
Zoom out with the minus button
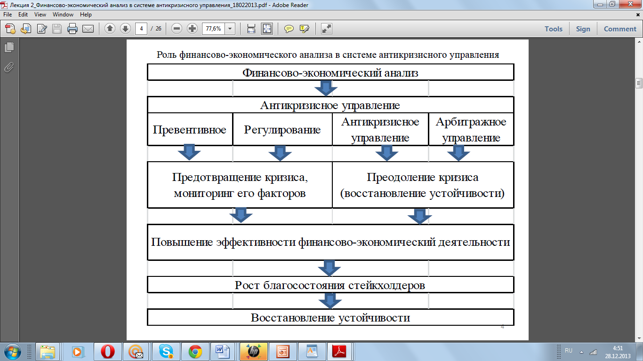click(177, 29)
